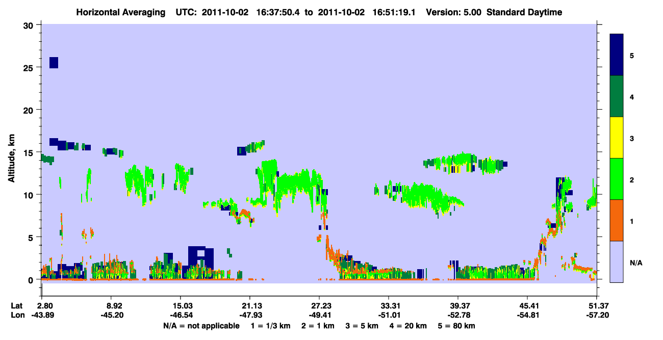Click the y-axis tick label 30

click(x=29, y=25)
